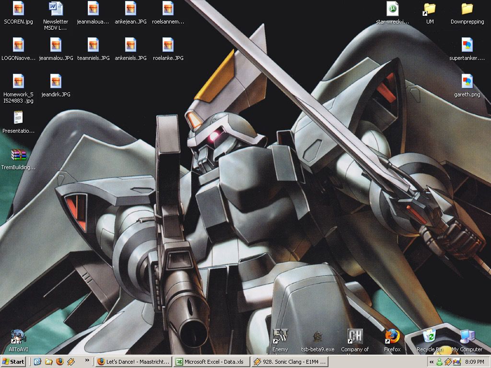The height and width of the screenshot is (368, 491).
Task: Select jeanmalou.JPG on the desktop
Action: coord(56,49)
